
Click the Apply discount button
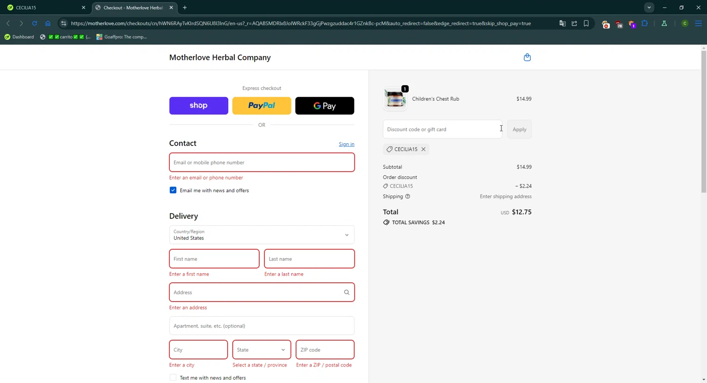[519, 130]
